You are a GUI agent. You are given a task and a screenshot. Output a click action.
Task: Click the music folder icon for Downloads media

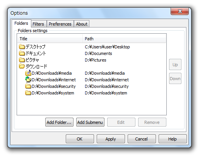click(x=28, y=73)
